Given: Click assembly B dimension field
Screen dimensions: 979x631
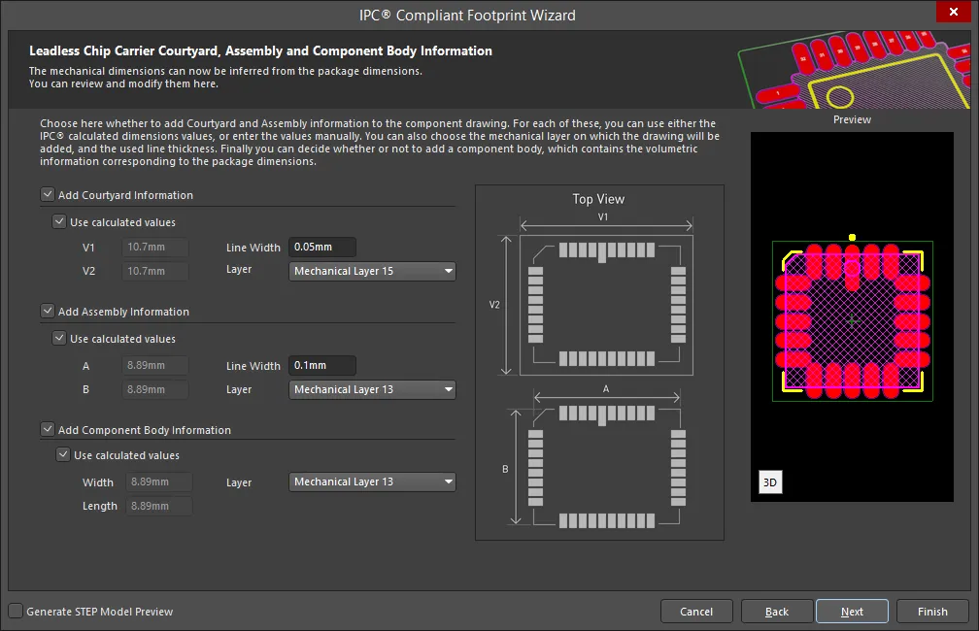Looking at the screenshot, I should point(154,389).
